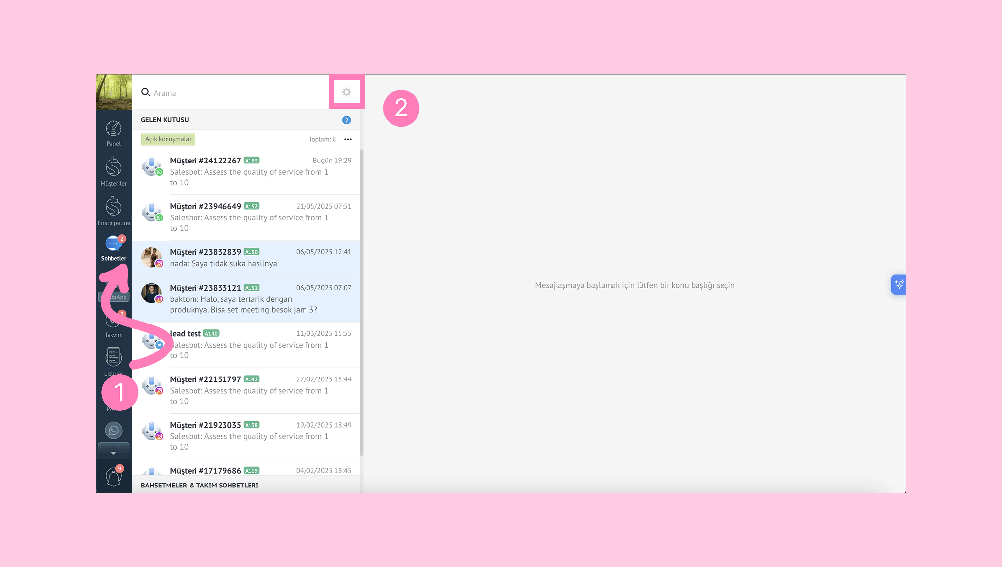Expand sidebar with the down arrow

click(x=113, y=453)
